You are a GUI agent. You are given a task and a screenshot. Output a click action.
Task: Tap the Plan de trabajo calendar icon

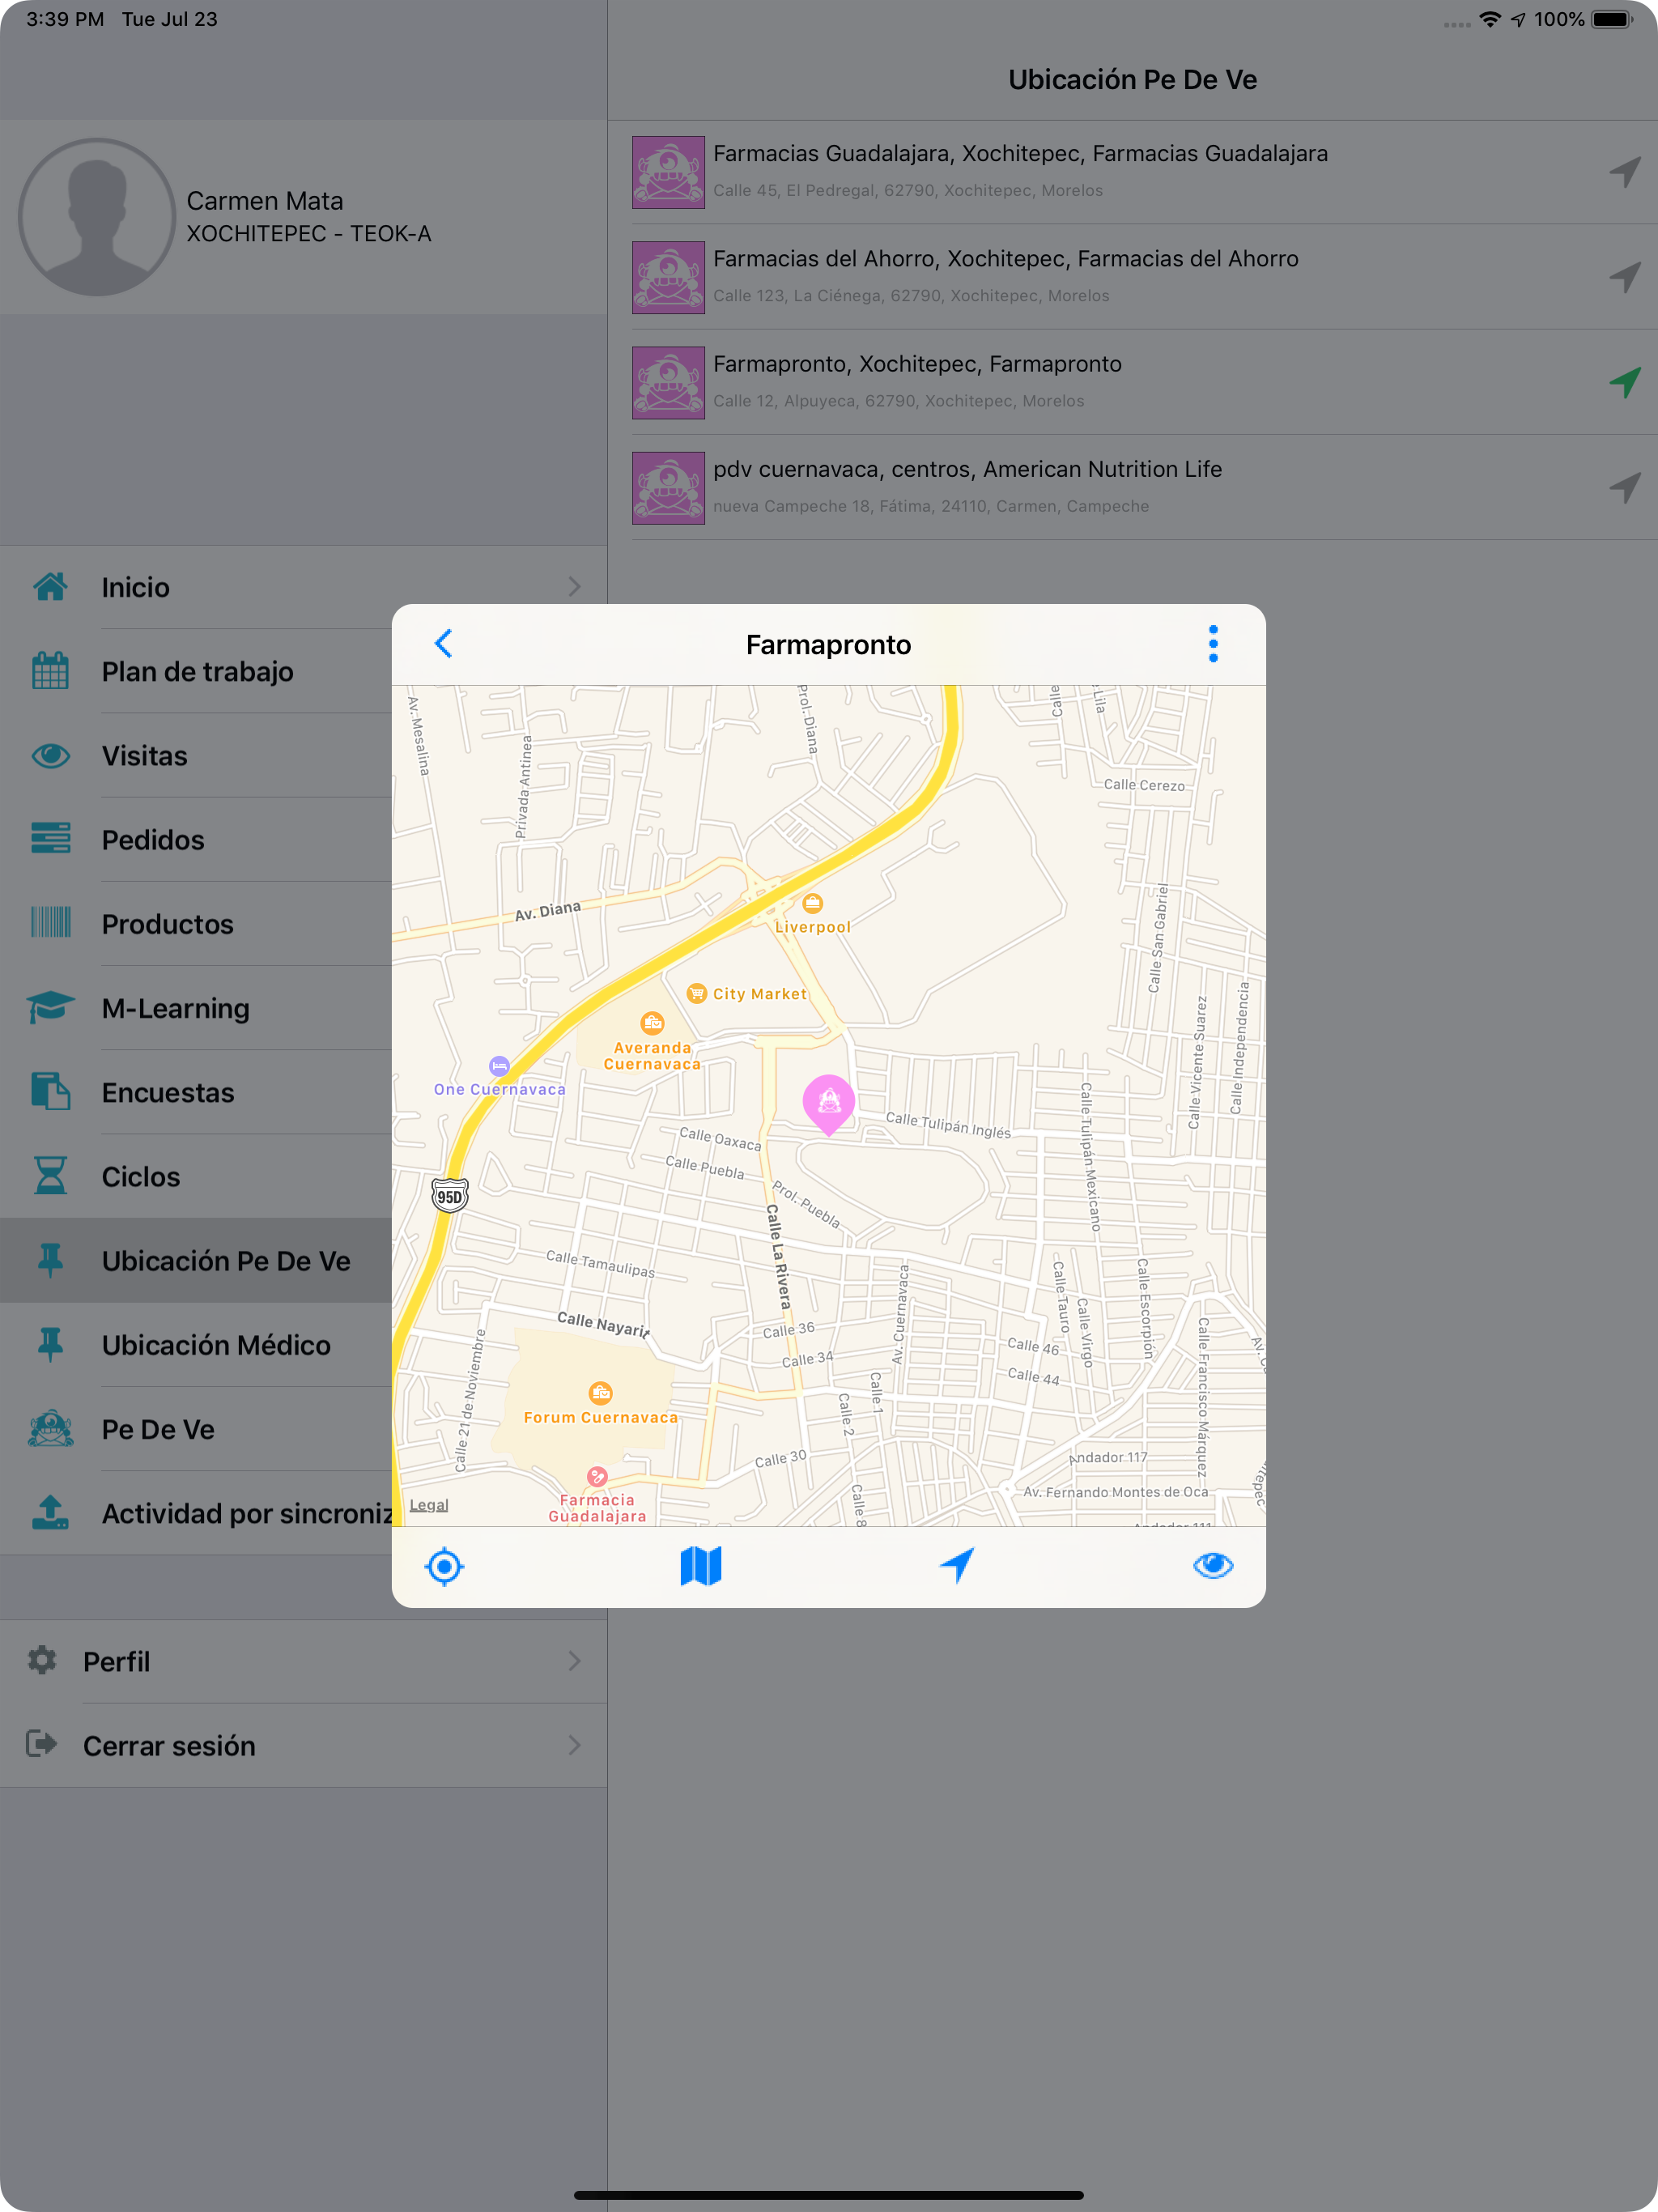[50, 671]
